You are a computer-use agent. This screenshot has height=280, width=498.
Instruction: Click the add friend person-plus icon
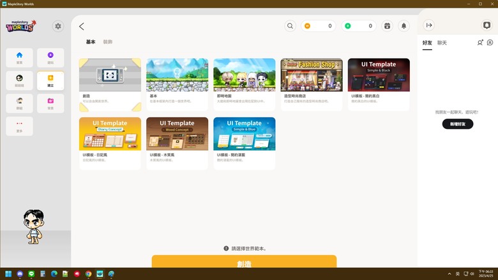tap(480, 43)
